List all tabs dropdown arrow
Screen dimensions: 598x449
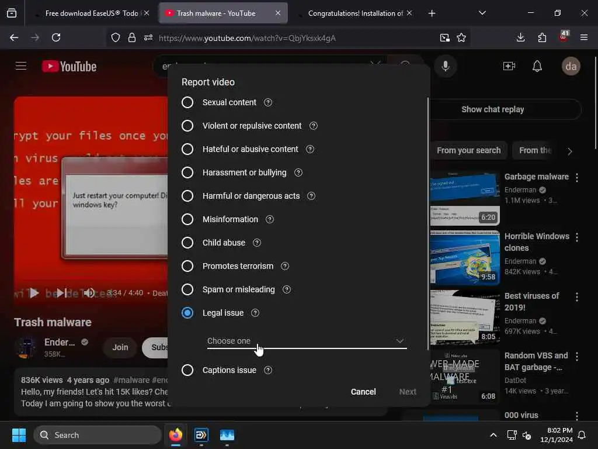click(482, 13)
